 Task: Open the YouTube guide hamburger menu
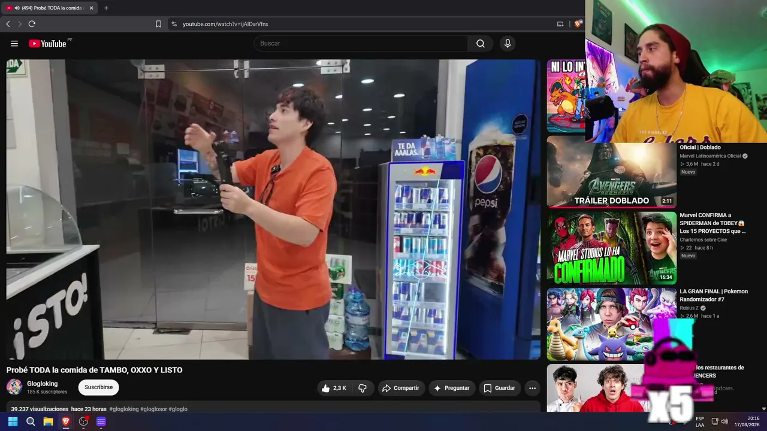point(14,43)
